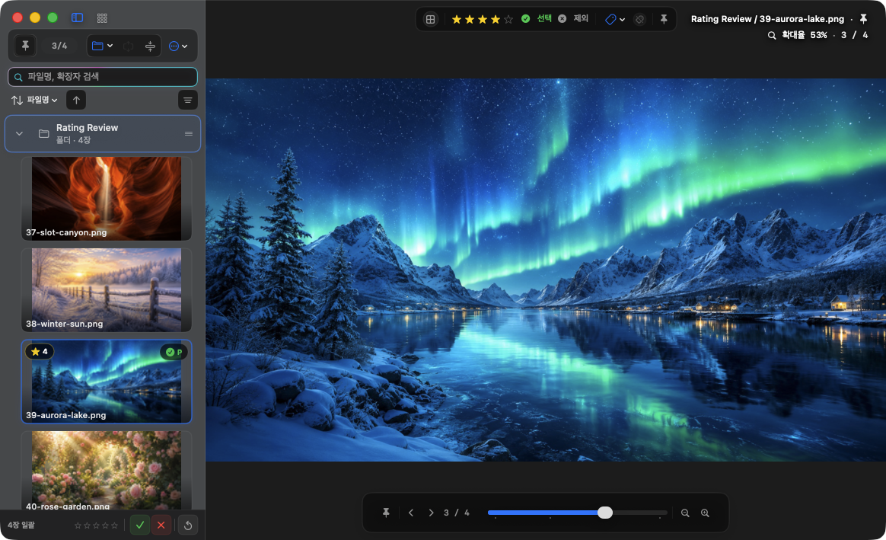
Task: Collapse the Rating Review folder
Action: pyautogui.click(x=19, y=134)
